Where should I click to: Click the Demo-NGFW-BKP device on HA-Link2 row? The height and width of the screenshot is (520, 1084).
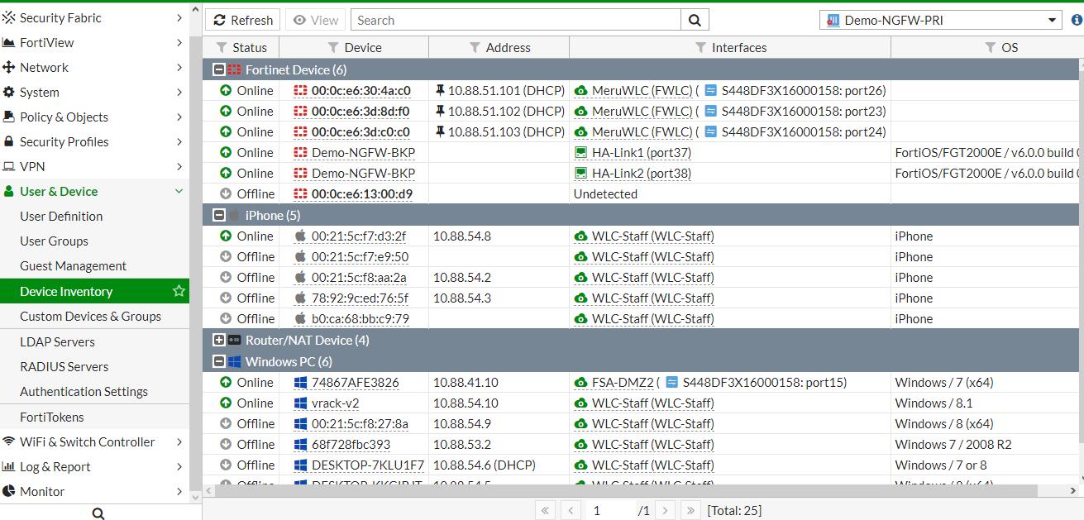tap(363, 174)
